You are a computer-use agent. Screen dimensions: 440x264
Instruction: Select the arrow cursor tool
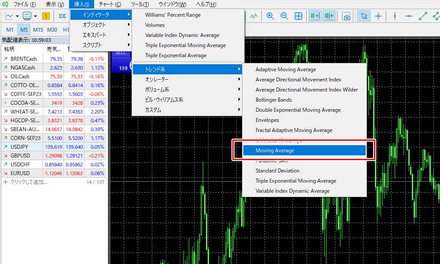pyautogui.click(x=364, y=16)
